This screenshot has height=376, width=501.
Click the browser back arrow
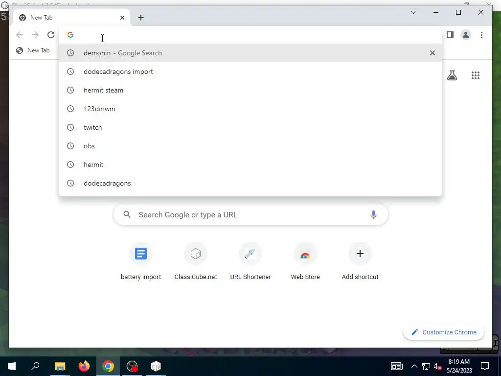20,35
